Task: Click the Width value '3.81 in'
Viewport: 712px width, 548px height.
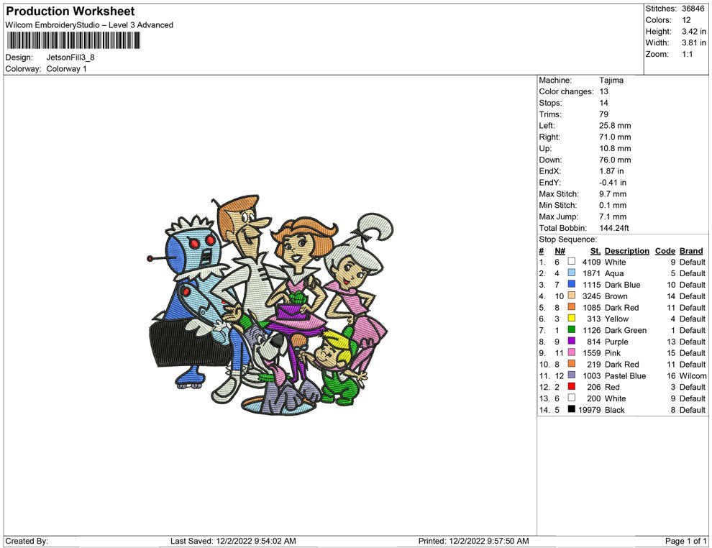Action: point(694,42)
